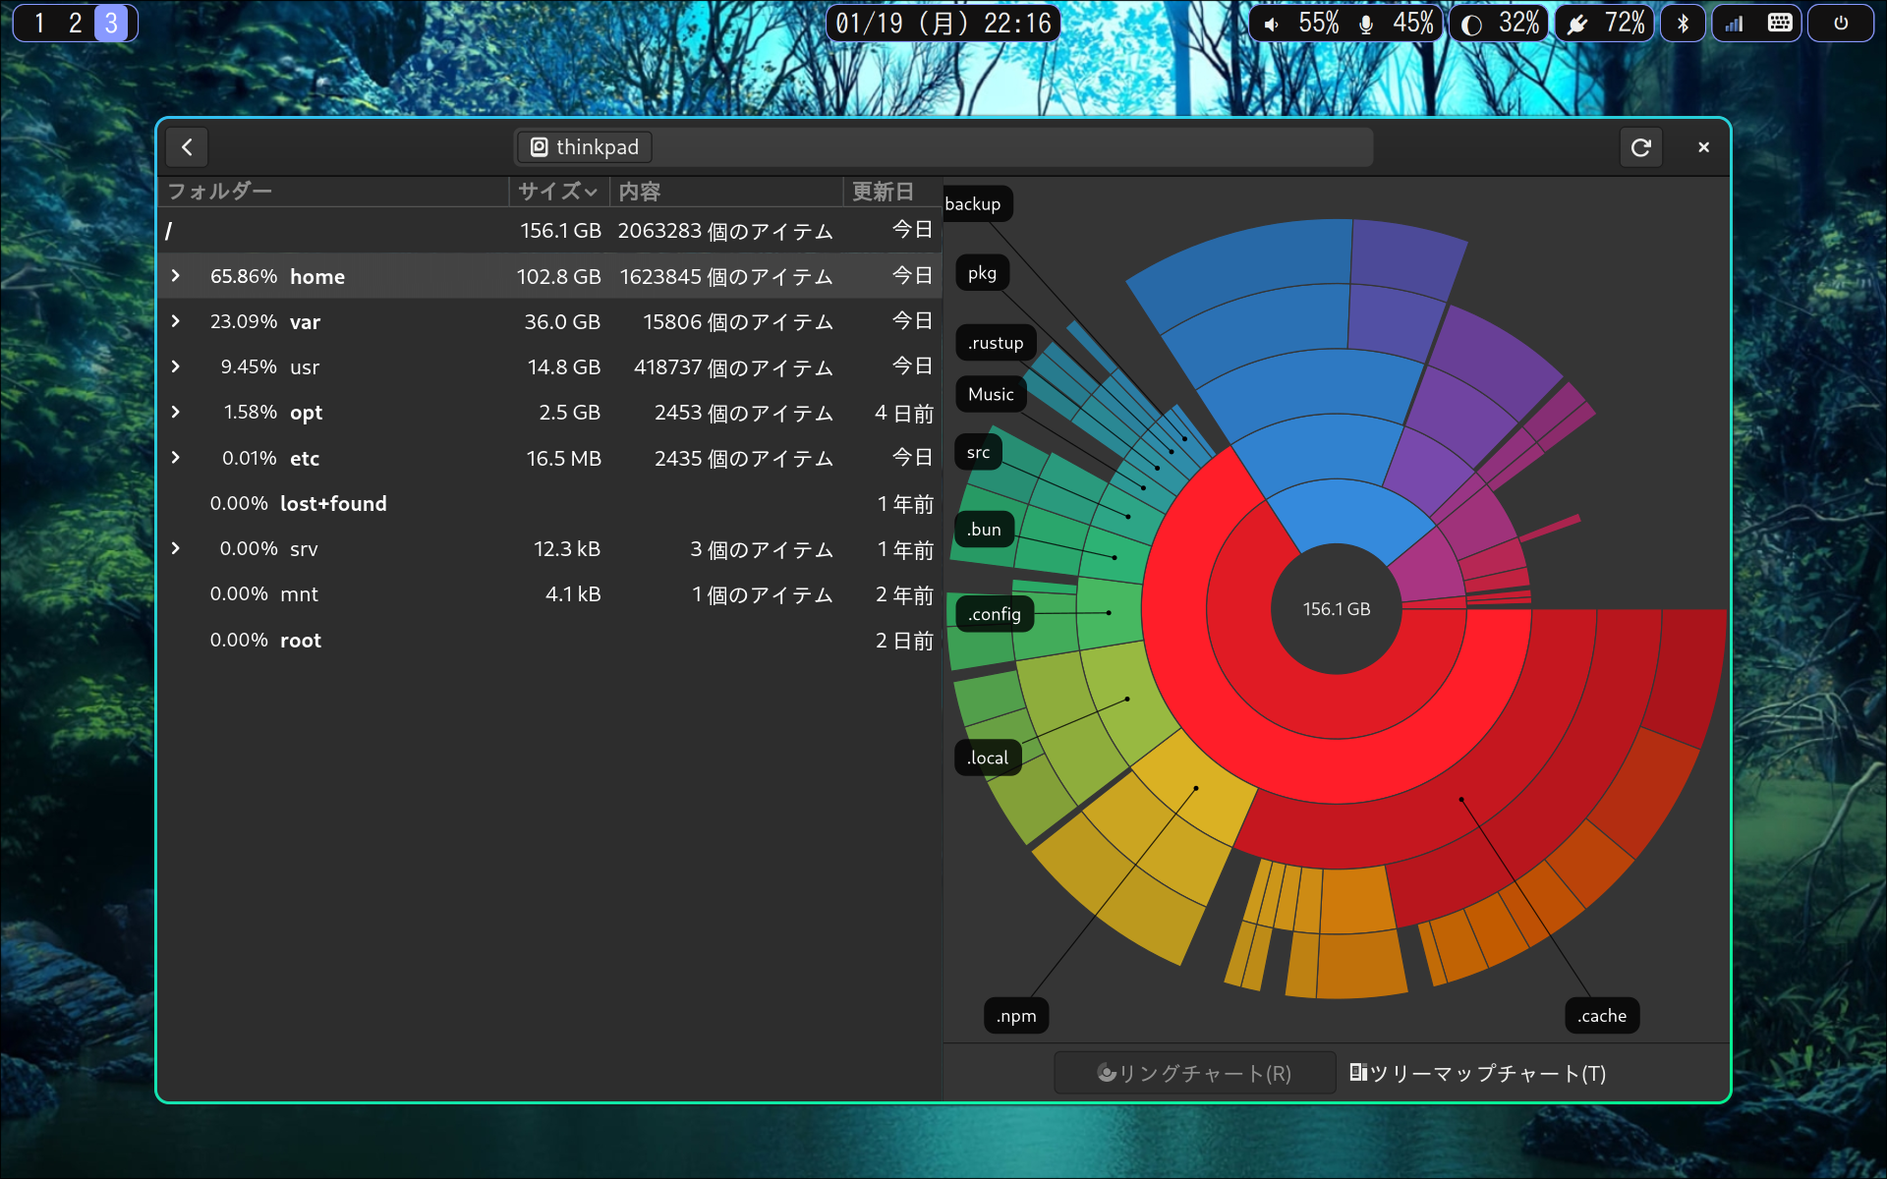Click the rescan refresh icon
The width and height of the screenshot is (1887, 1179).
tap(1640, 147)
